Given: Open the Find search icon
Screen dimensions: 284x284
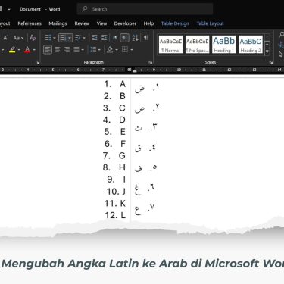Looking at the screenshot, I should [x=281, y=35].
